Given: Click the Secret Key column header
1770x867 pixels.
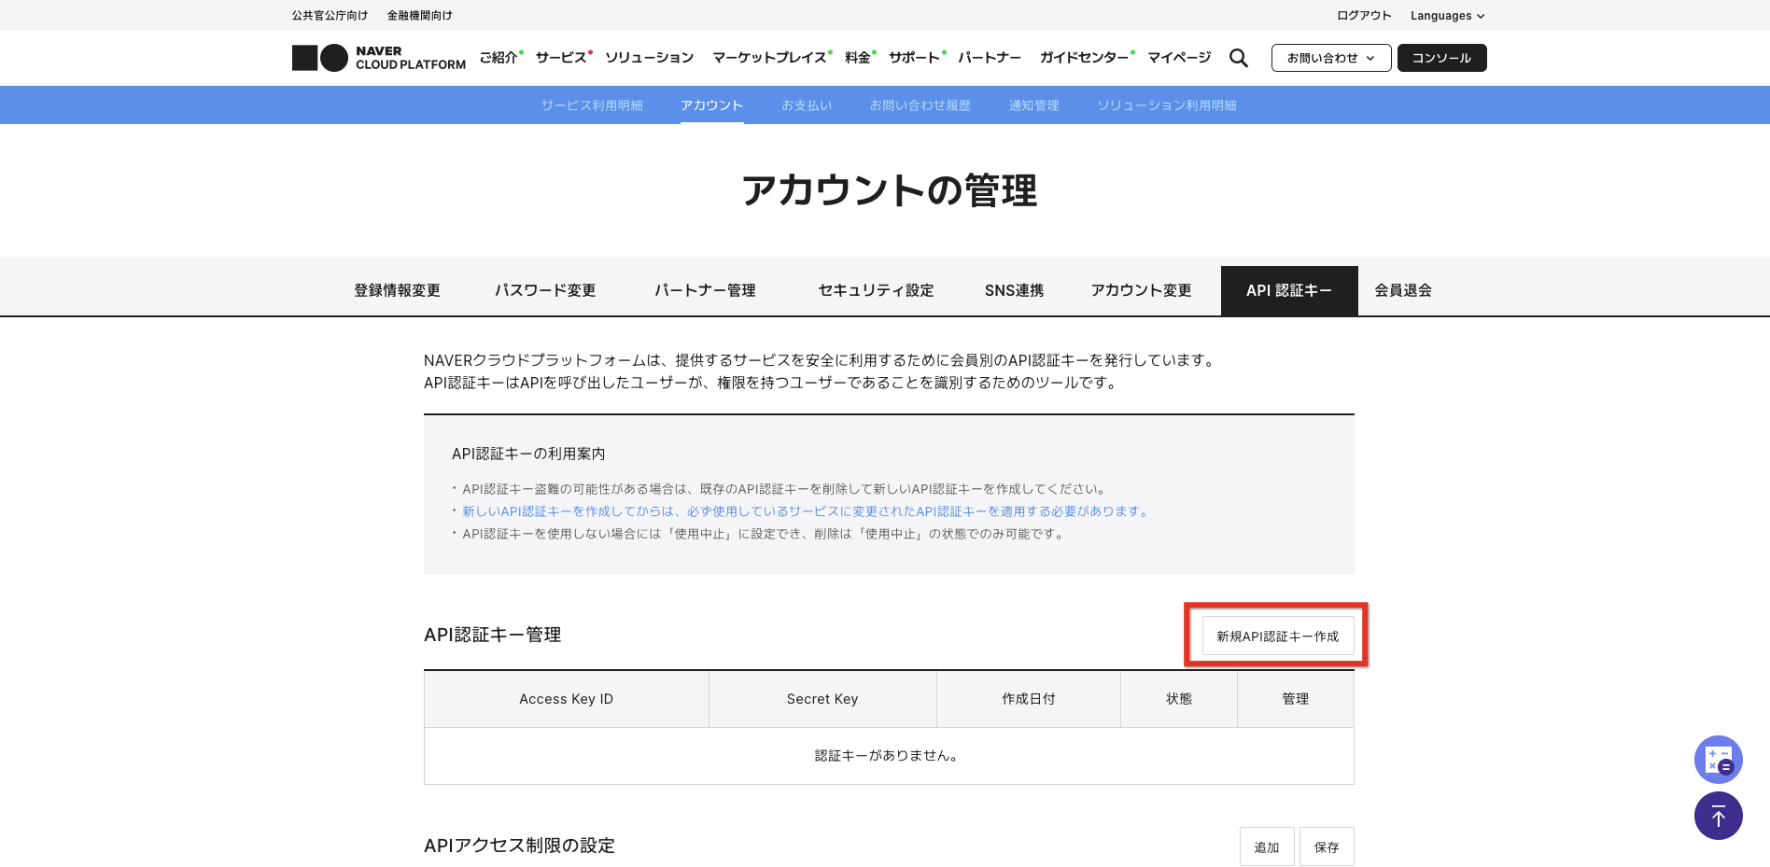Looking at the screenshot, I should pyautogui.click(x=822, y=699).
